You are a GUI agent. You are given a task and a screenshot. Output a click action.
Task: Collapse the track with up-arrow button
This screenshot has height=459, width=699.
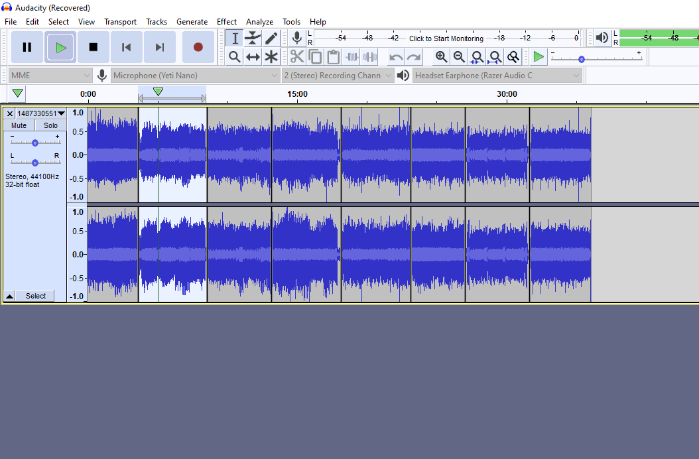(x=9, y=296)
